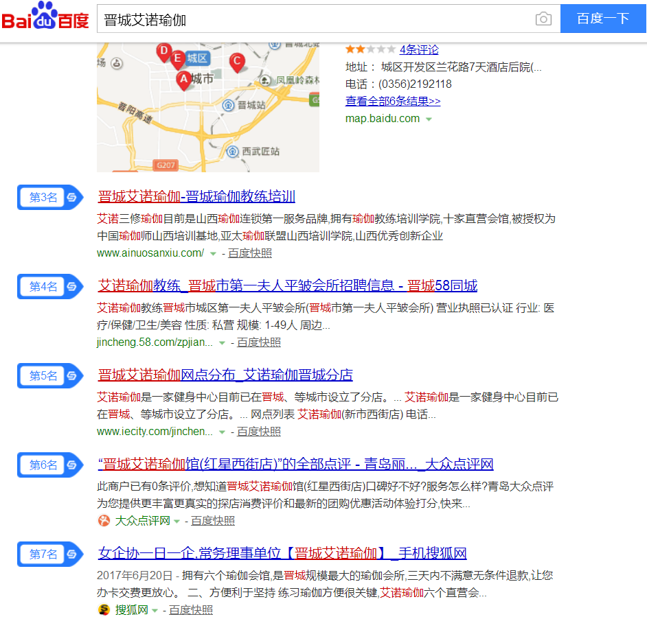Expand dropdown after www.ainuosanxiu.com
The width and height of the screenshot is (647, 619).
pyautogui.click(x=213, y=254)
